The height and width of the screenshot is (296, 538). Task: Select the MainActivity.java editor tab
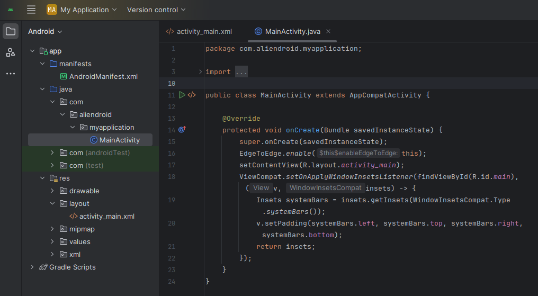pyautogui.click(x=293, y=32)
